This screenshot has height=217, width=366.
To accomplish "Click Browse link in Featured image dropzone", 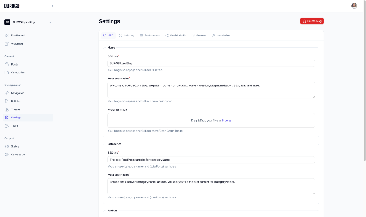I will tap(226, 120).
